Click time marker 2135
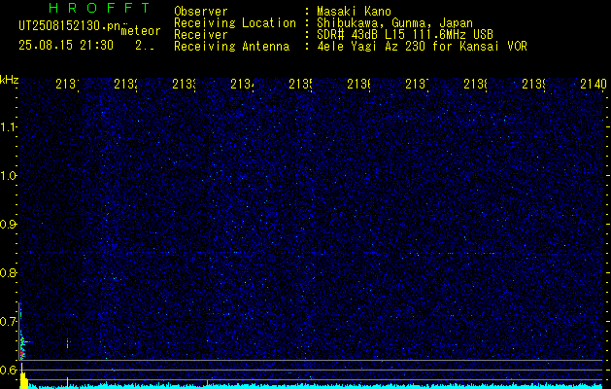Screen dimensions: 611x389 pyautogui.click(x=300, y=84)
